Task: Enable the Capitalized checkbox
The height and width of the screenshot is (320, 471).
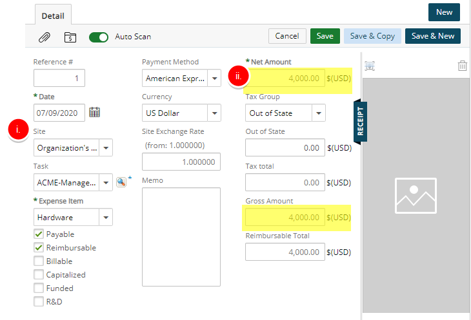Action: pyautogui.click(x=39, y=274)
